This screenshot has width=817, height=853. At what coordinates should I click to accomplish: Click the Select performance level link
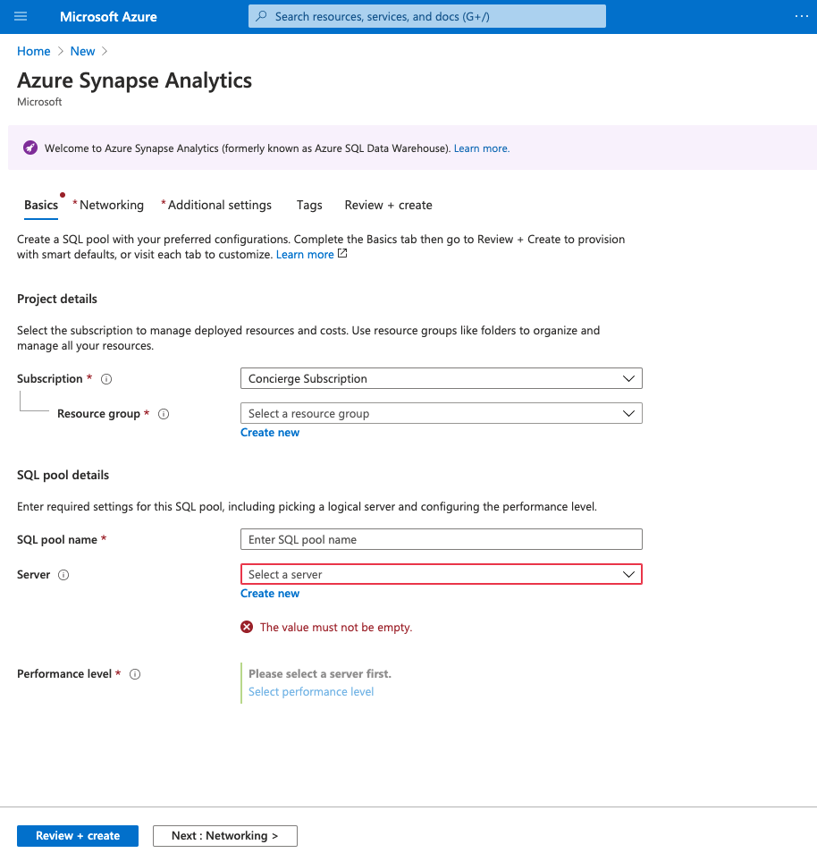pos(310,691)
